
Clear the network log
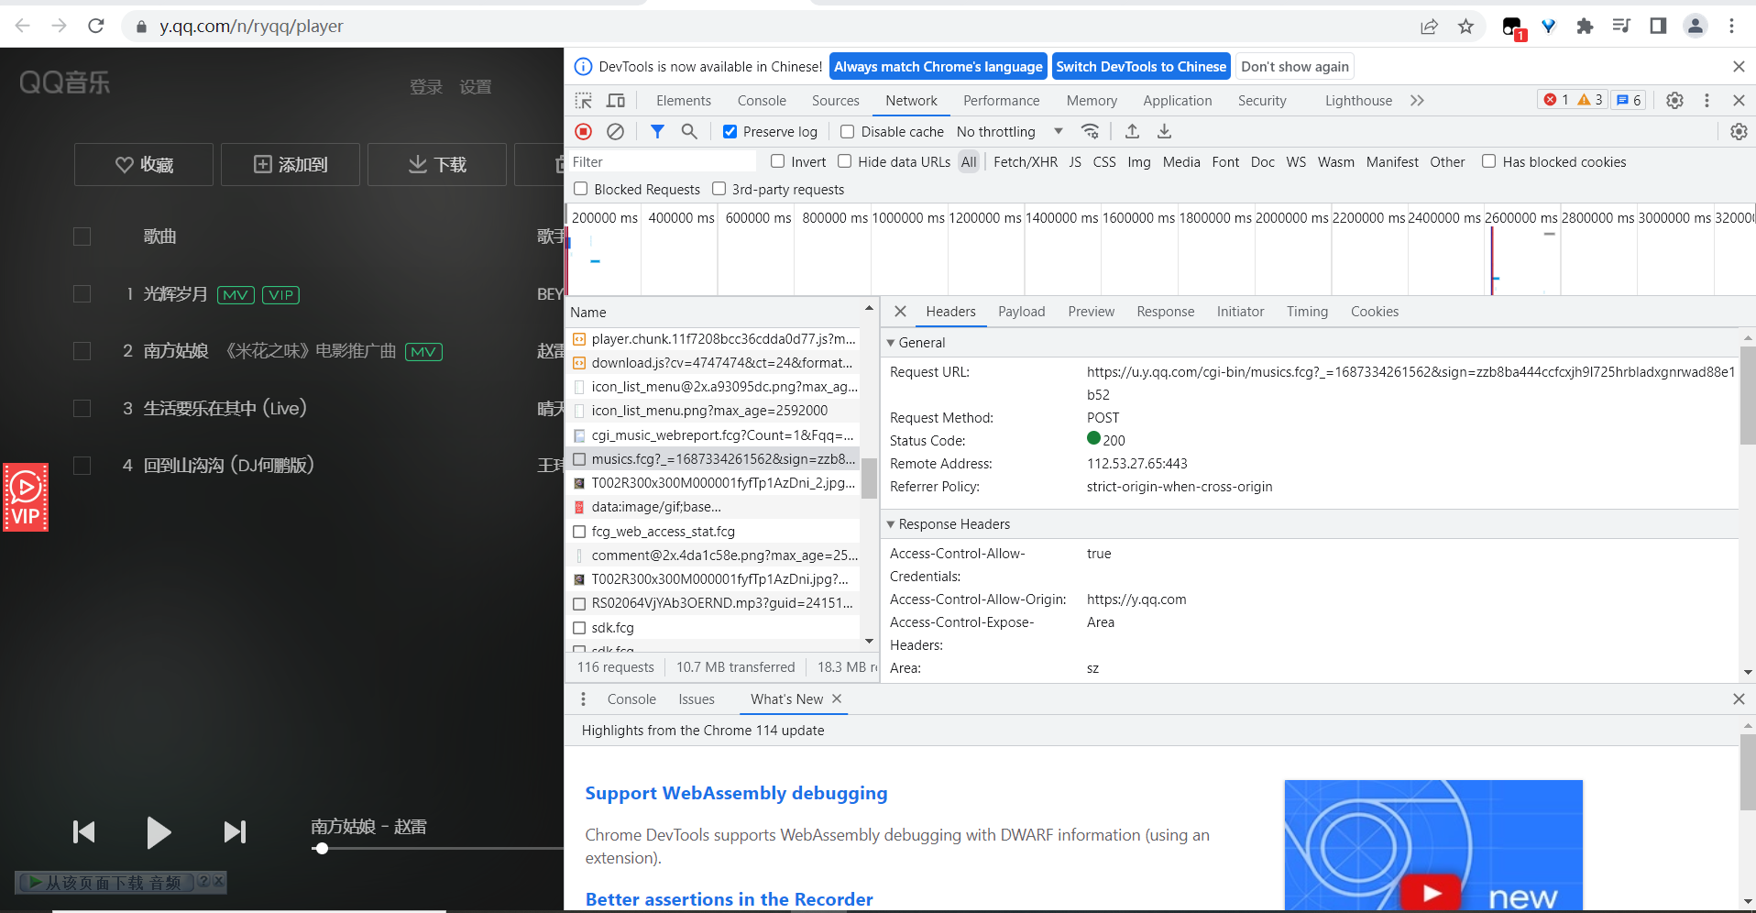click(x=616, y=132)
